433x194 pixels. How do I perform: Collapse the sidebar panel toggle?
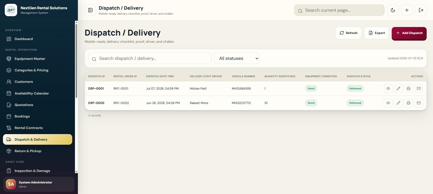[x=90, y=10]
